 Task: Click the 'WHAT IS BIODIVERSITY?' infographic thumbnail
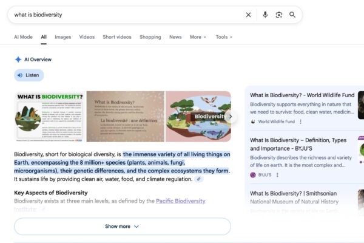49,116
